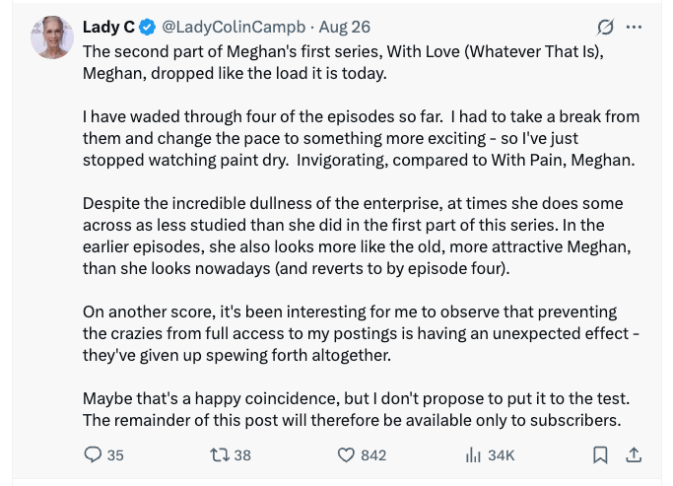Click the Lady C display name
The width and height of the screenshot is (673, 486).
click(106, 26)
